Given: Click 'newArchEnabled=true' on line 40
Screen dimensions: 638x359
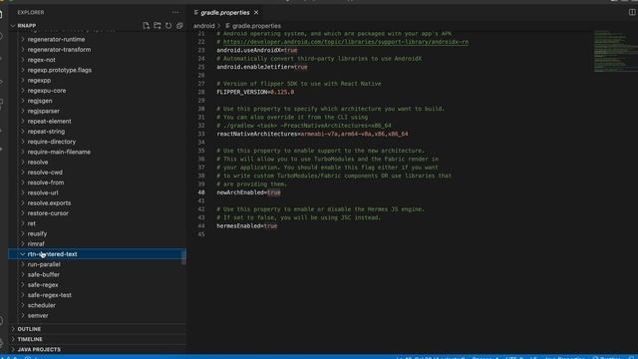Looking at the screenshot, I should 248,192.
